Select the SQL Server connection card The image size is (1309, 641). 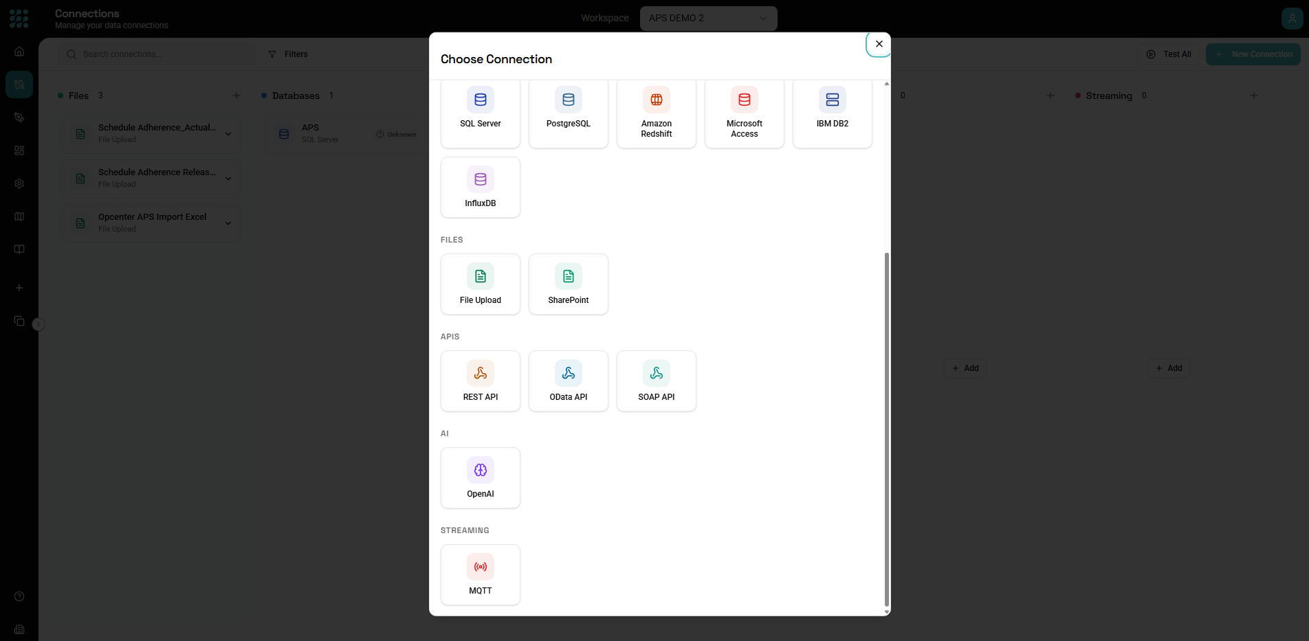coord(480,113)
